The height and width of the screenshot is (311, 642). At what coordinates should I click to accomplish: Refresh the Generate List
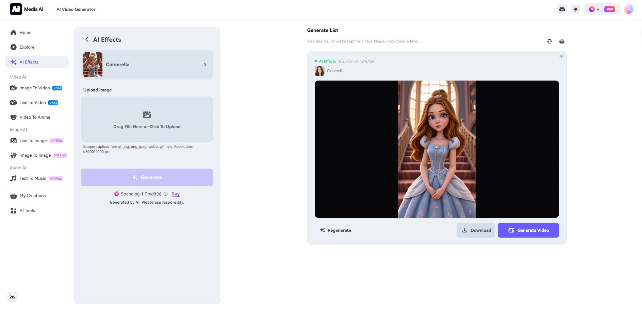tap(549, 41)
